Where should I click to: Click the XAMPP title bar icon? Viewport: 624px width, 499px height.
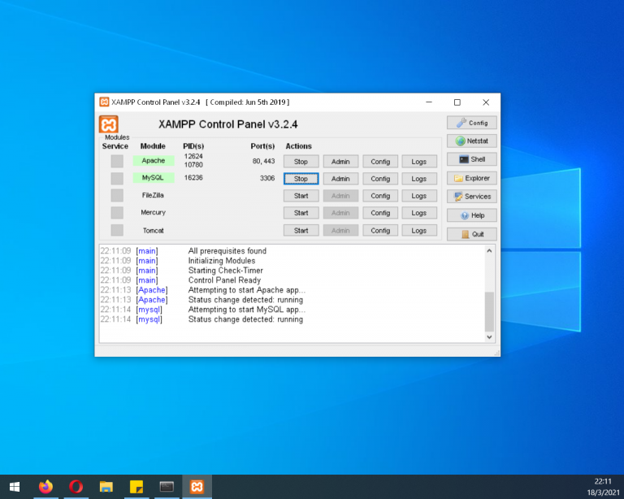[x=104, y=102]
